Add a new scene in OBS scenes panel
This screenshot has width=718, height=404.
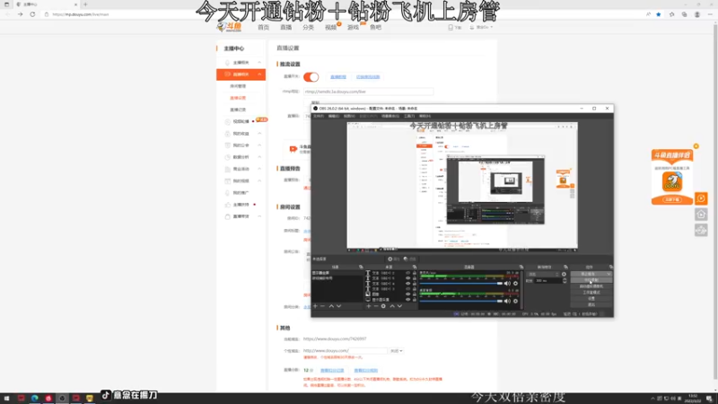(x=315, y=306)
